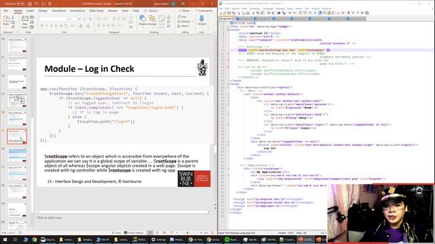This screenshot has width=435, height=244.
Task: Open Notepad++ Search menu
Action: [235, 9]
